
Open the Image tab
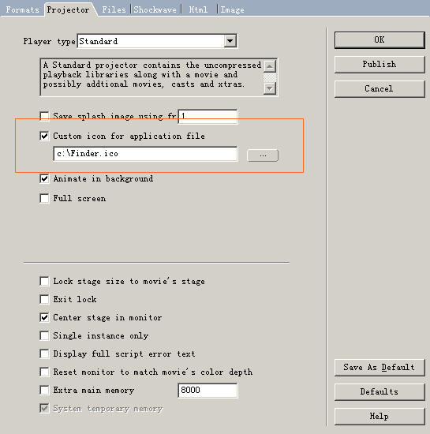tap(232, 9)
